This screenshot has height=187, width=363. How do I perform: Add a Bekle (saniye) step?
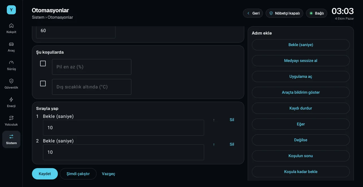[x=301, y=45]
